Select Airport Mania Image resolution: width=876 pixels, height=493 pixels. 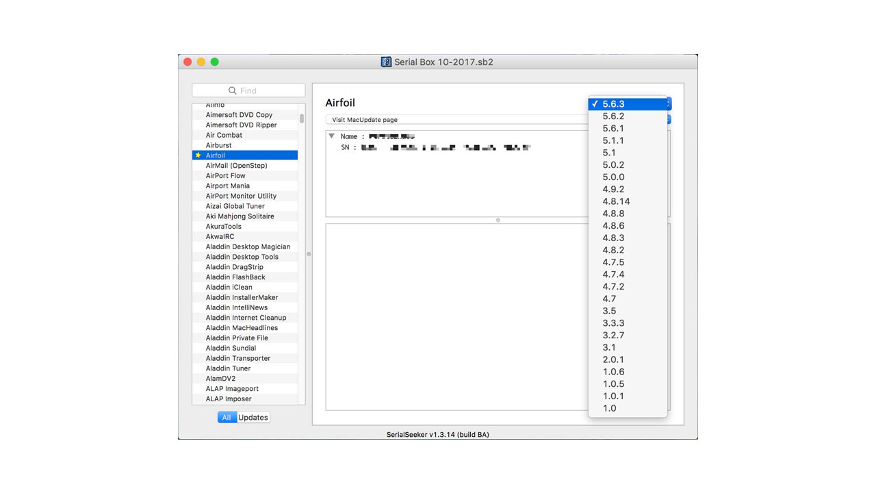245,186
